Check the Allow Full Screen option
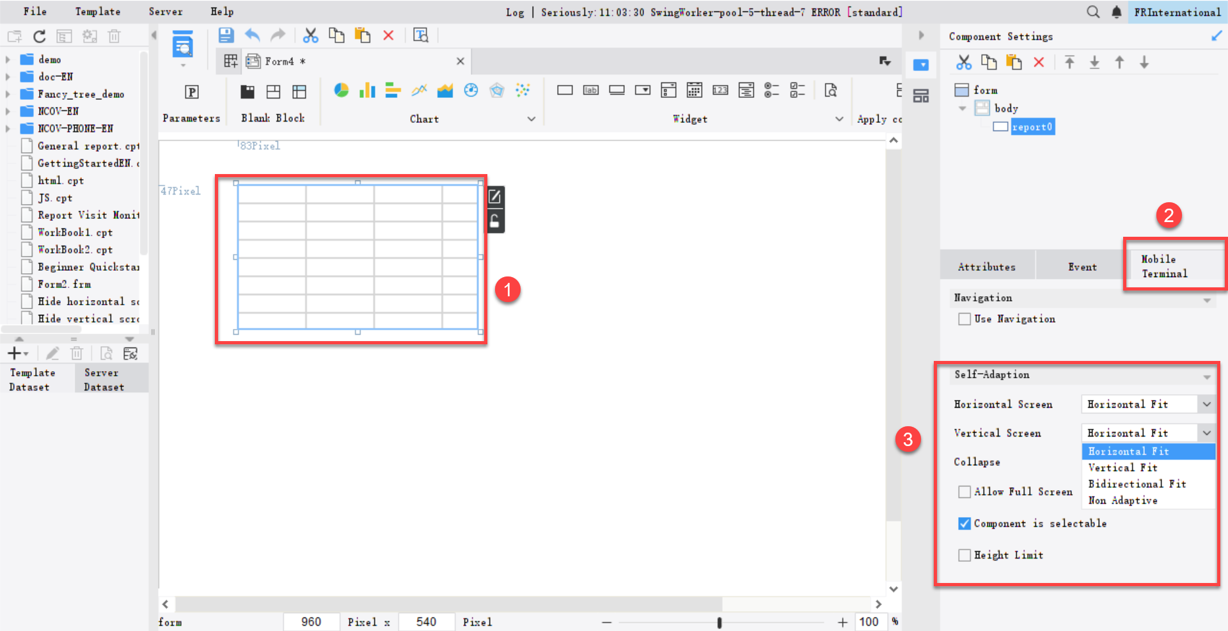Viewport: 1228px width, 631px height. 964,491
